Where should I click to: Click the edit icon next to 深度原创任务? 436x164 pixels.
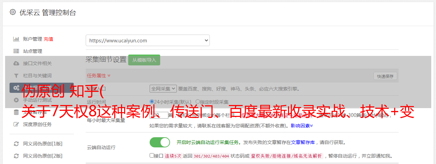(x=16, y=124)
